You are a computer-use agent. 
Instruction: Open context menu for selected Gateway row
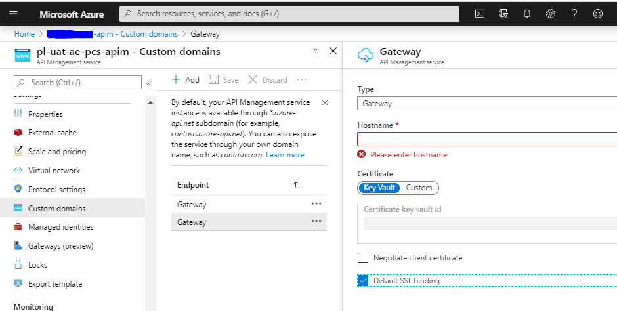[x=316, y=221]
